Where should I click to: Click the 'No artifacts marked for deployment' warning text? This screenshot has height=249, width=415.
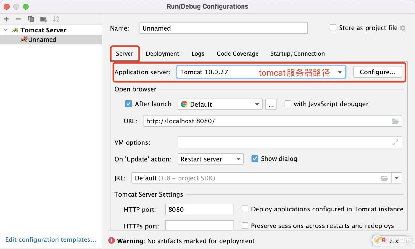coord(201,241)
